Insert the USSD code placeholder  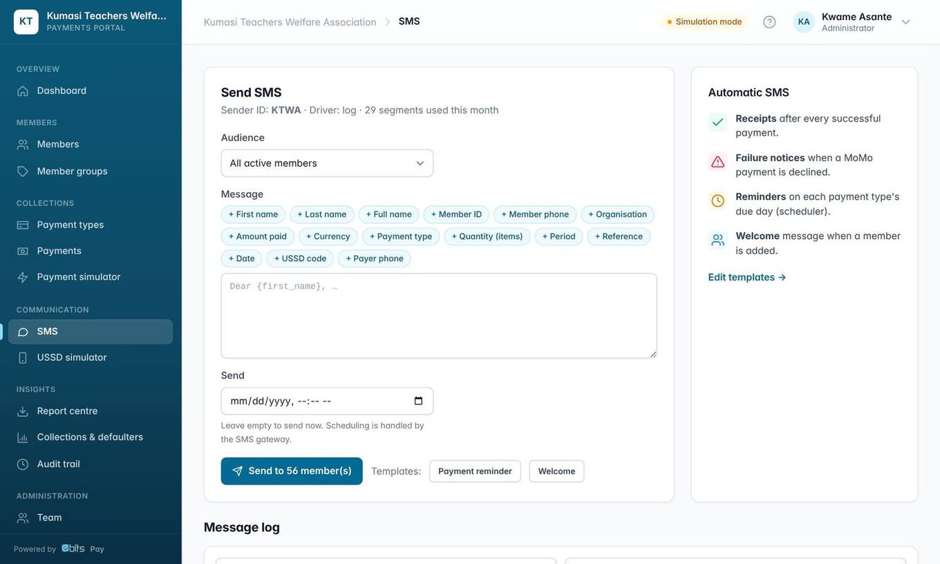point(301,258)
